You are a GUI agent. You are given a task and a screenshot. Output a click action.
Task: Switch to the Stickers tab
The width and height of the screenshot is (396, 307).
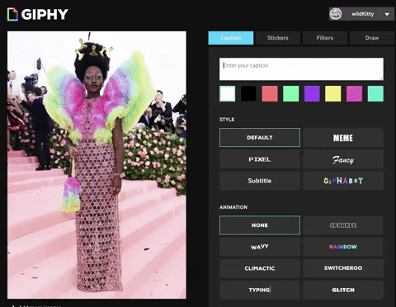click(x=278, y=38)
